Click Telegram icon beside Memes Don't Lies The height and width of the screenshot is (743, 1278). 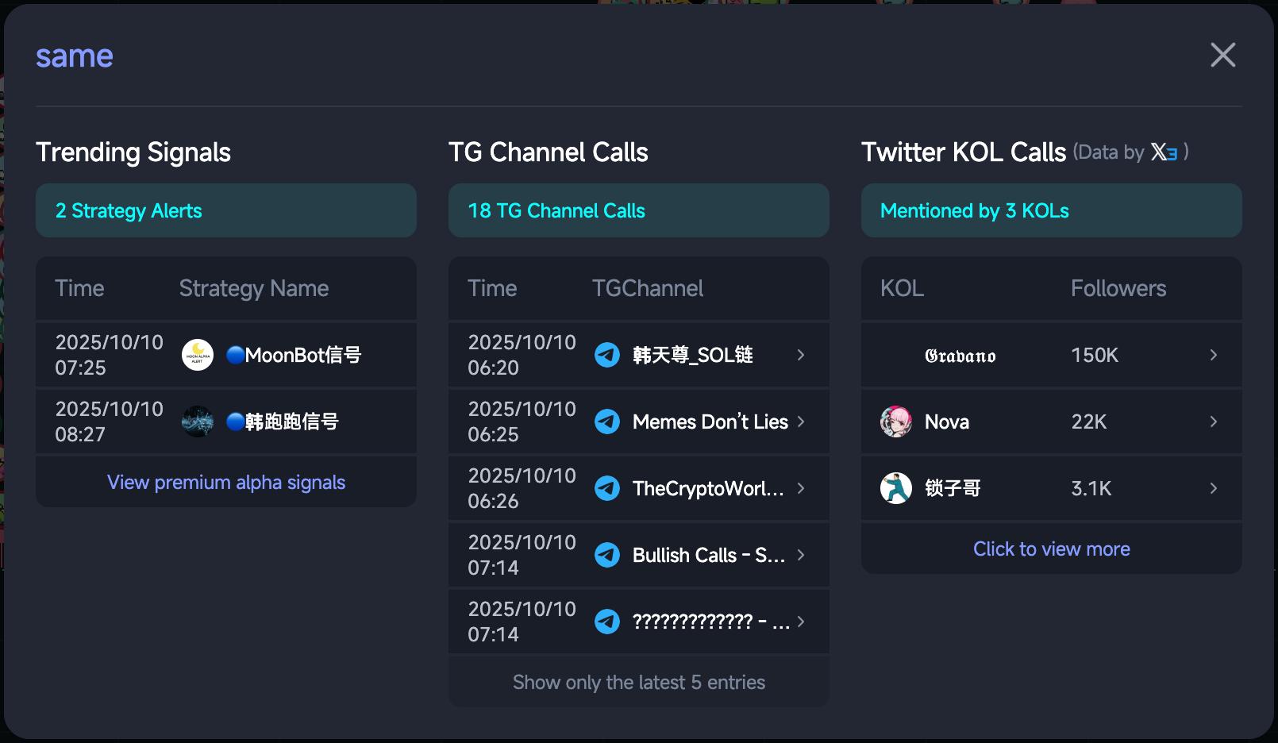[x=607, y=422]
